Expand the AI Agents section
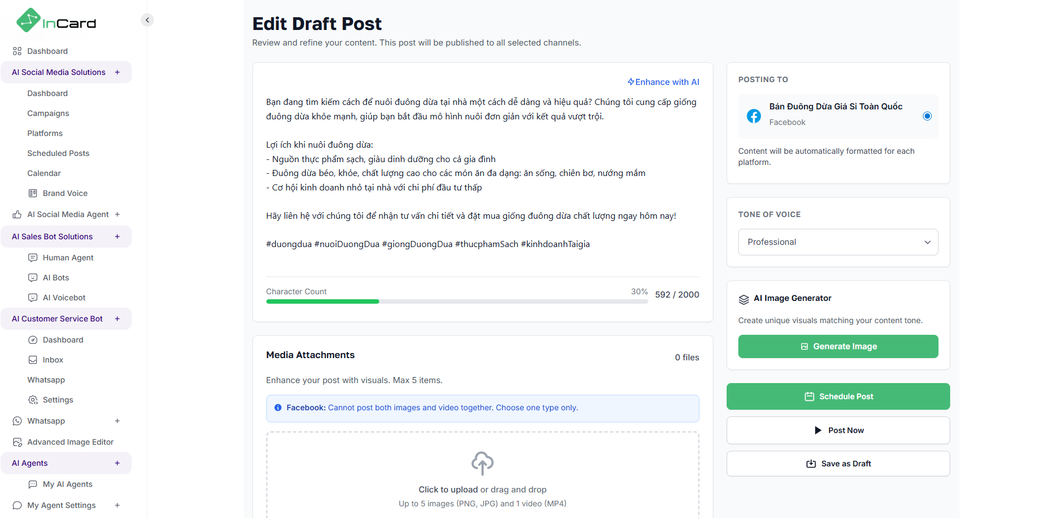The image size is (1043, 518). tap(117, 462)
